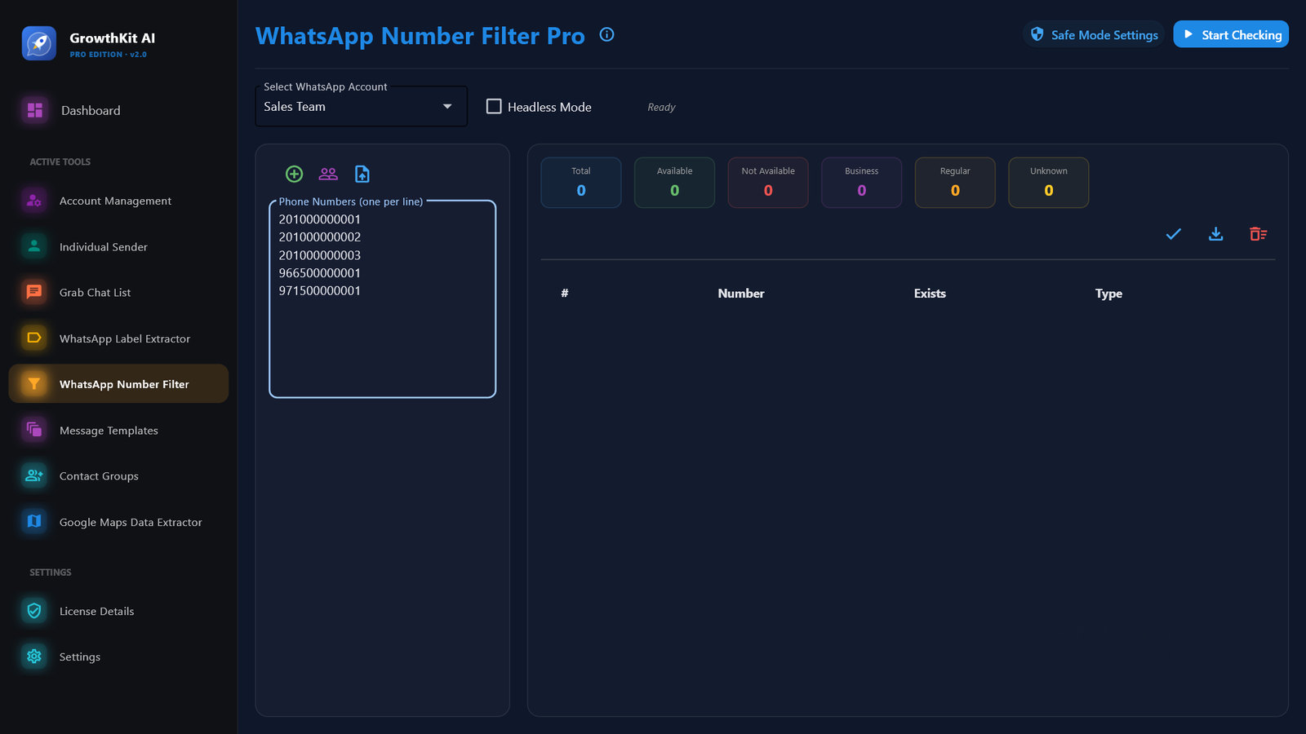Click phone number 966500000001
This screenshot has width=1306, height=734.
320,273
